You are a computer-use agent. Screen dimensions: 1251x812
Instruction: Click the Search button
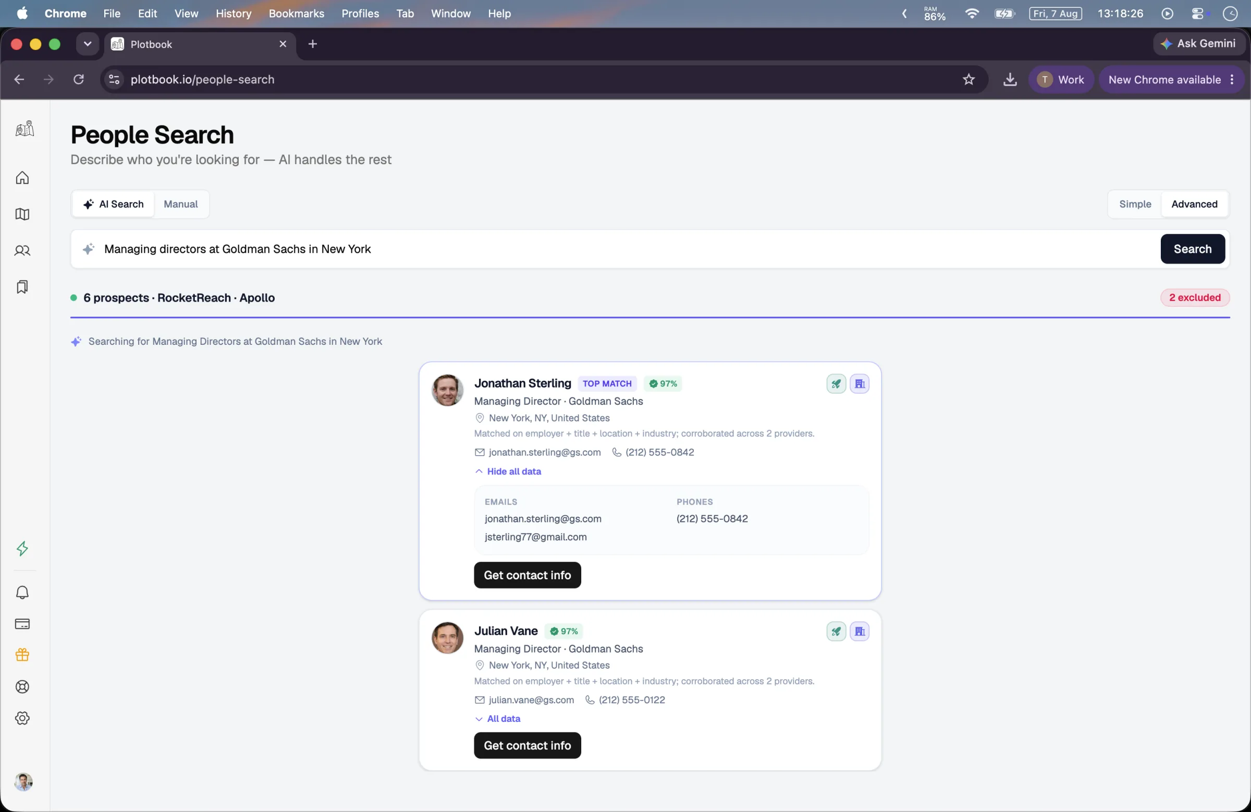tap(1192, 249)
